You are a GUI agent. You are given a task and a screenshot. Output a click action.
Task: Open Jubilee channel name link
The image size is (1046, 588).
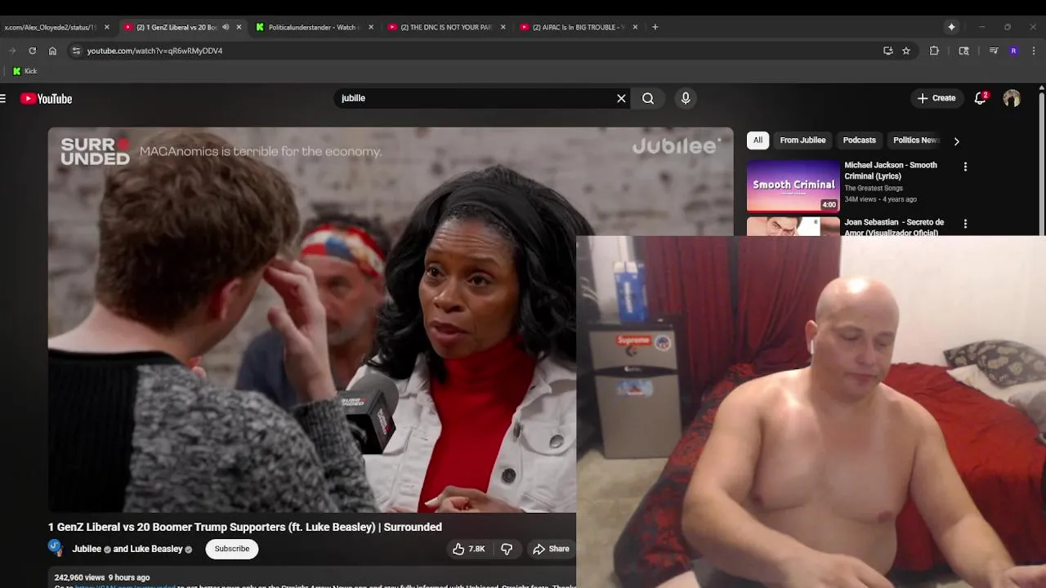pos(87,549)
